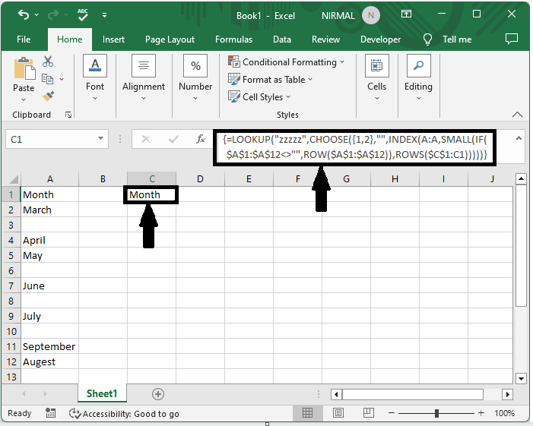Open the Format as Table menu
The width and height of the screenshot is (533, 426).
[x=270, y=80]
